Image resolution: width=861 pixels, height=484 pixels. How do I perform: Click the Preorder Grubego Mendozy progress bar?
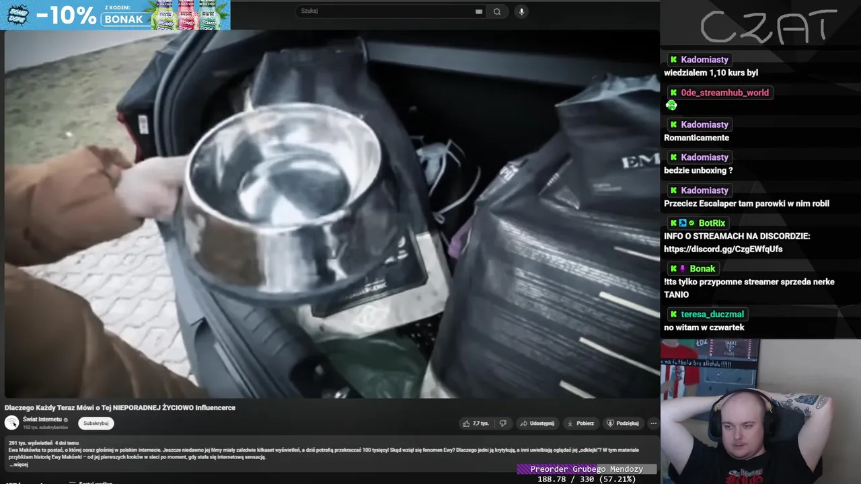pos(587,469)
